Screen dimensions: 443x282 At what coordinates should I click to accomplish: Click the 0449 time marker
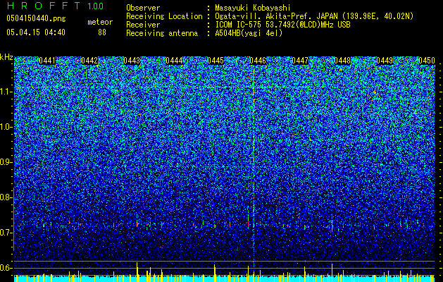click(x=385, y=61)
